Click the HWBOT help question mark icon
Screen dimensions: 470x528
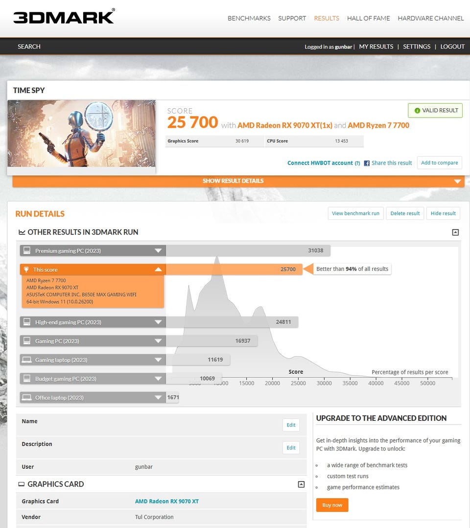point(357,163)
